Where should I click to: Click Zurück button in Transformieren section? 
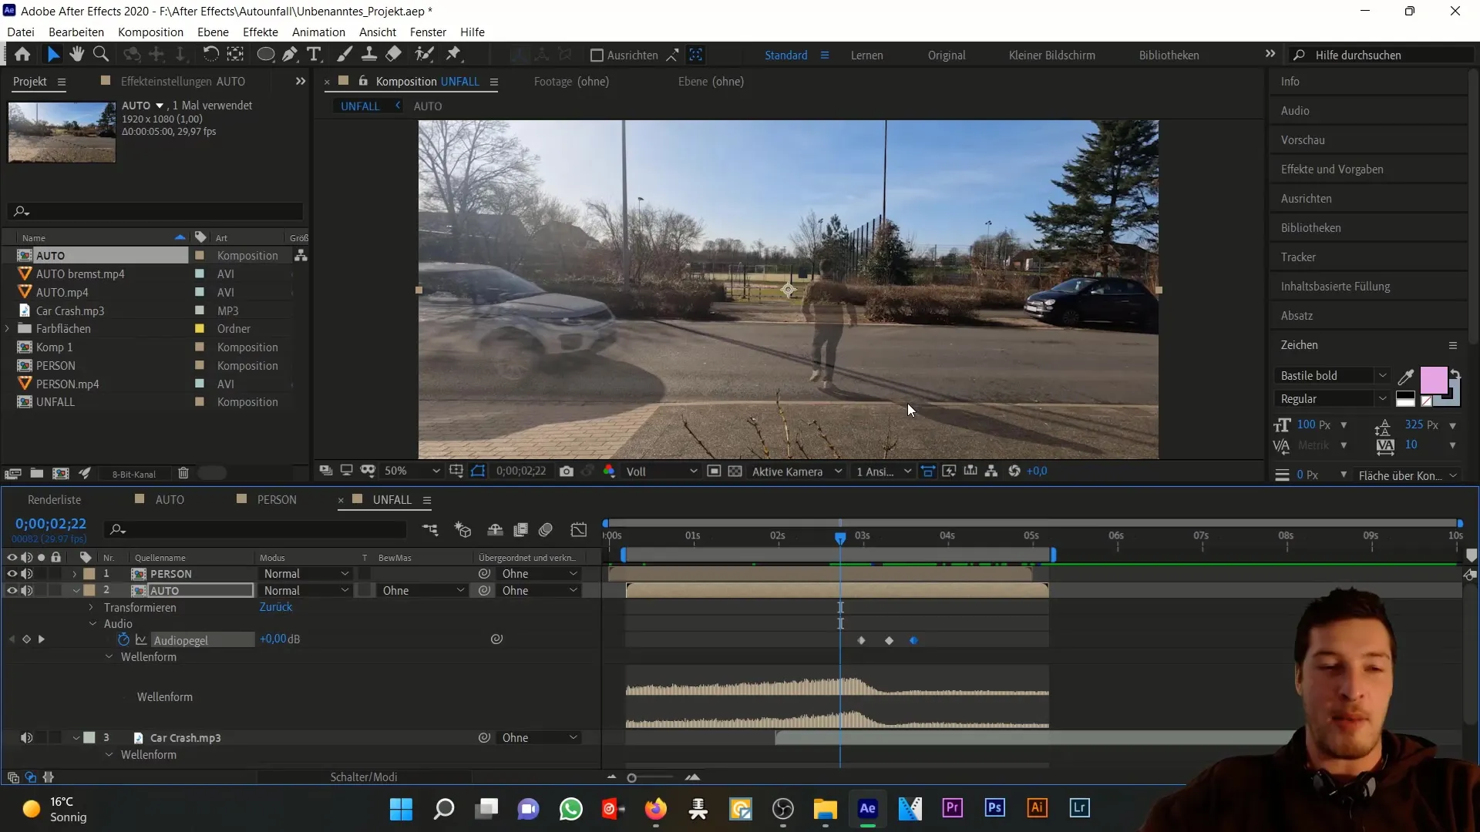coord(274,606)
